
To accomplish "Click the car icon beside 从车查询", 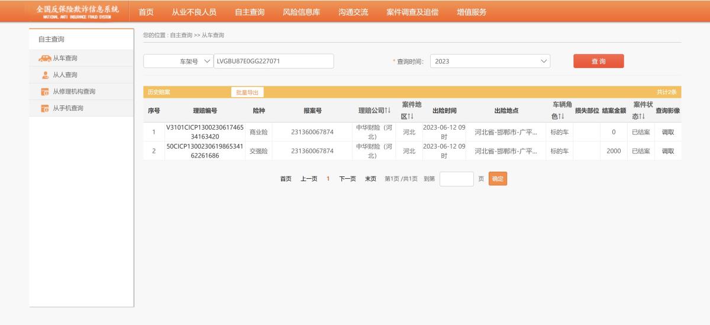I will [x=44, y=58].
